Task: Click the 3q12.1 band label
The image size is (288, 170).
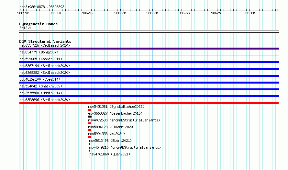Action: click(x=25, y=28)
